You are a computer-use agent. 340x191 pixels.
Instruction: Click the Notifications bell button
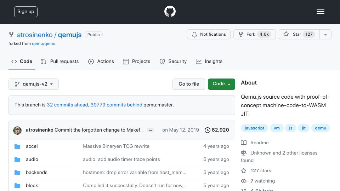pyautogui.click(x=209, y=34)
